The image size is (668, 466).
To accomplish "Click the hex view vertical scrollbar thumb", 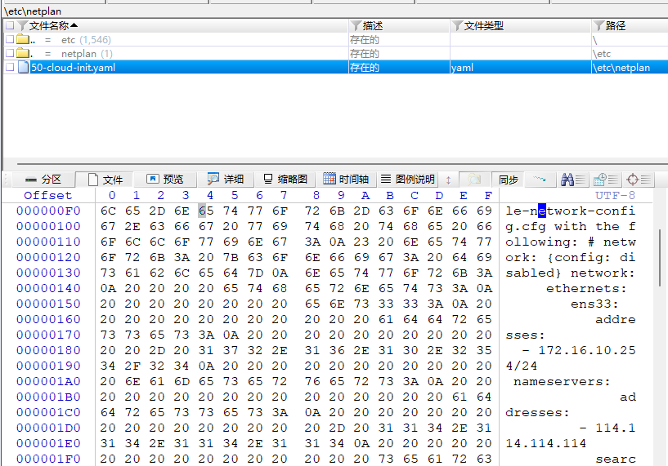I will tap(660, 258).
